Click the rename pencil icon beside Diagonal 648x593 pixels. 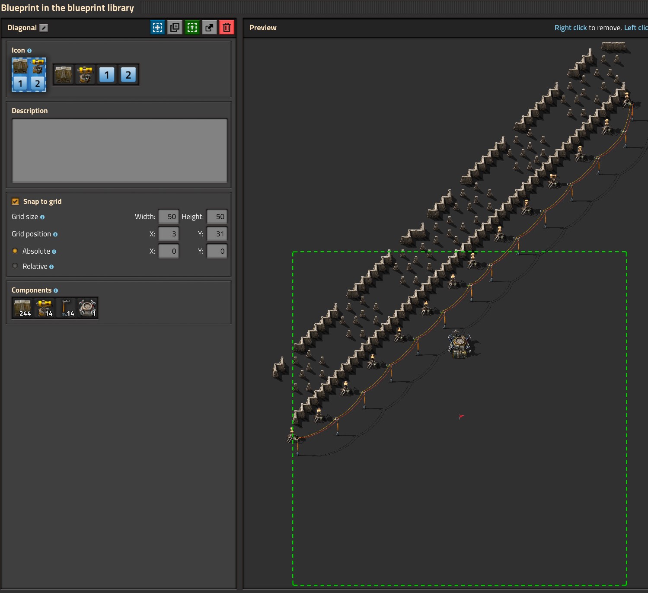[x=44, y=28]
